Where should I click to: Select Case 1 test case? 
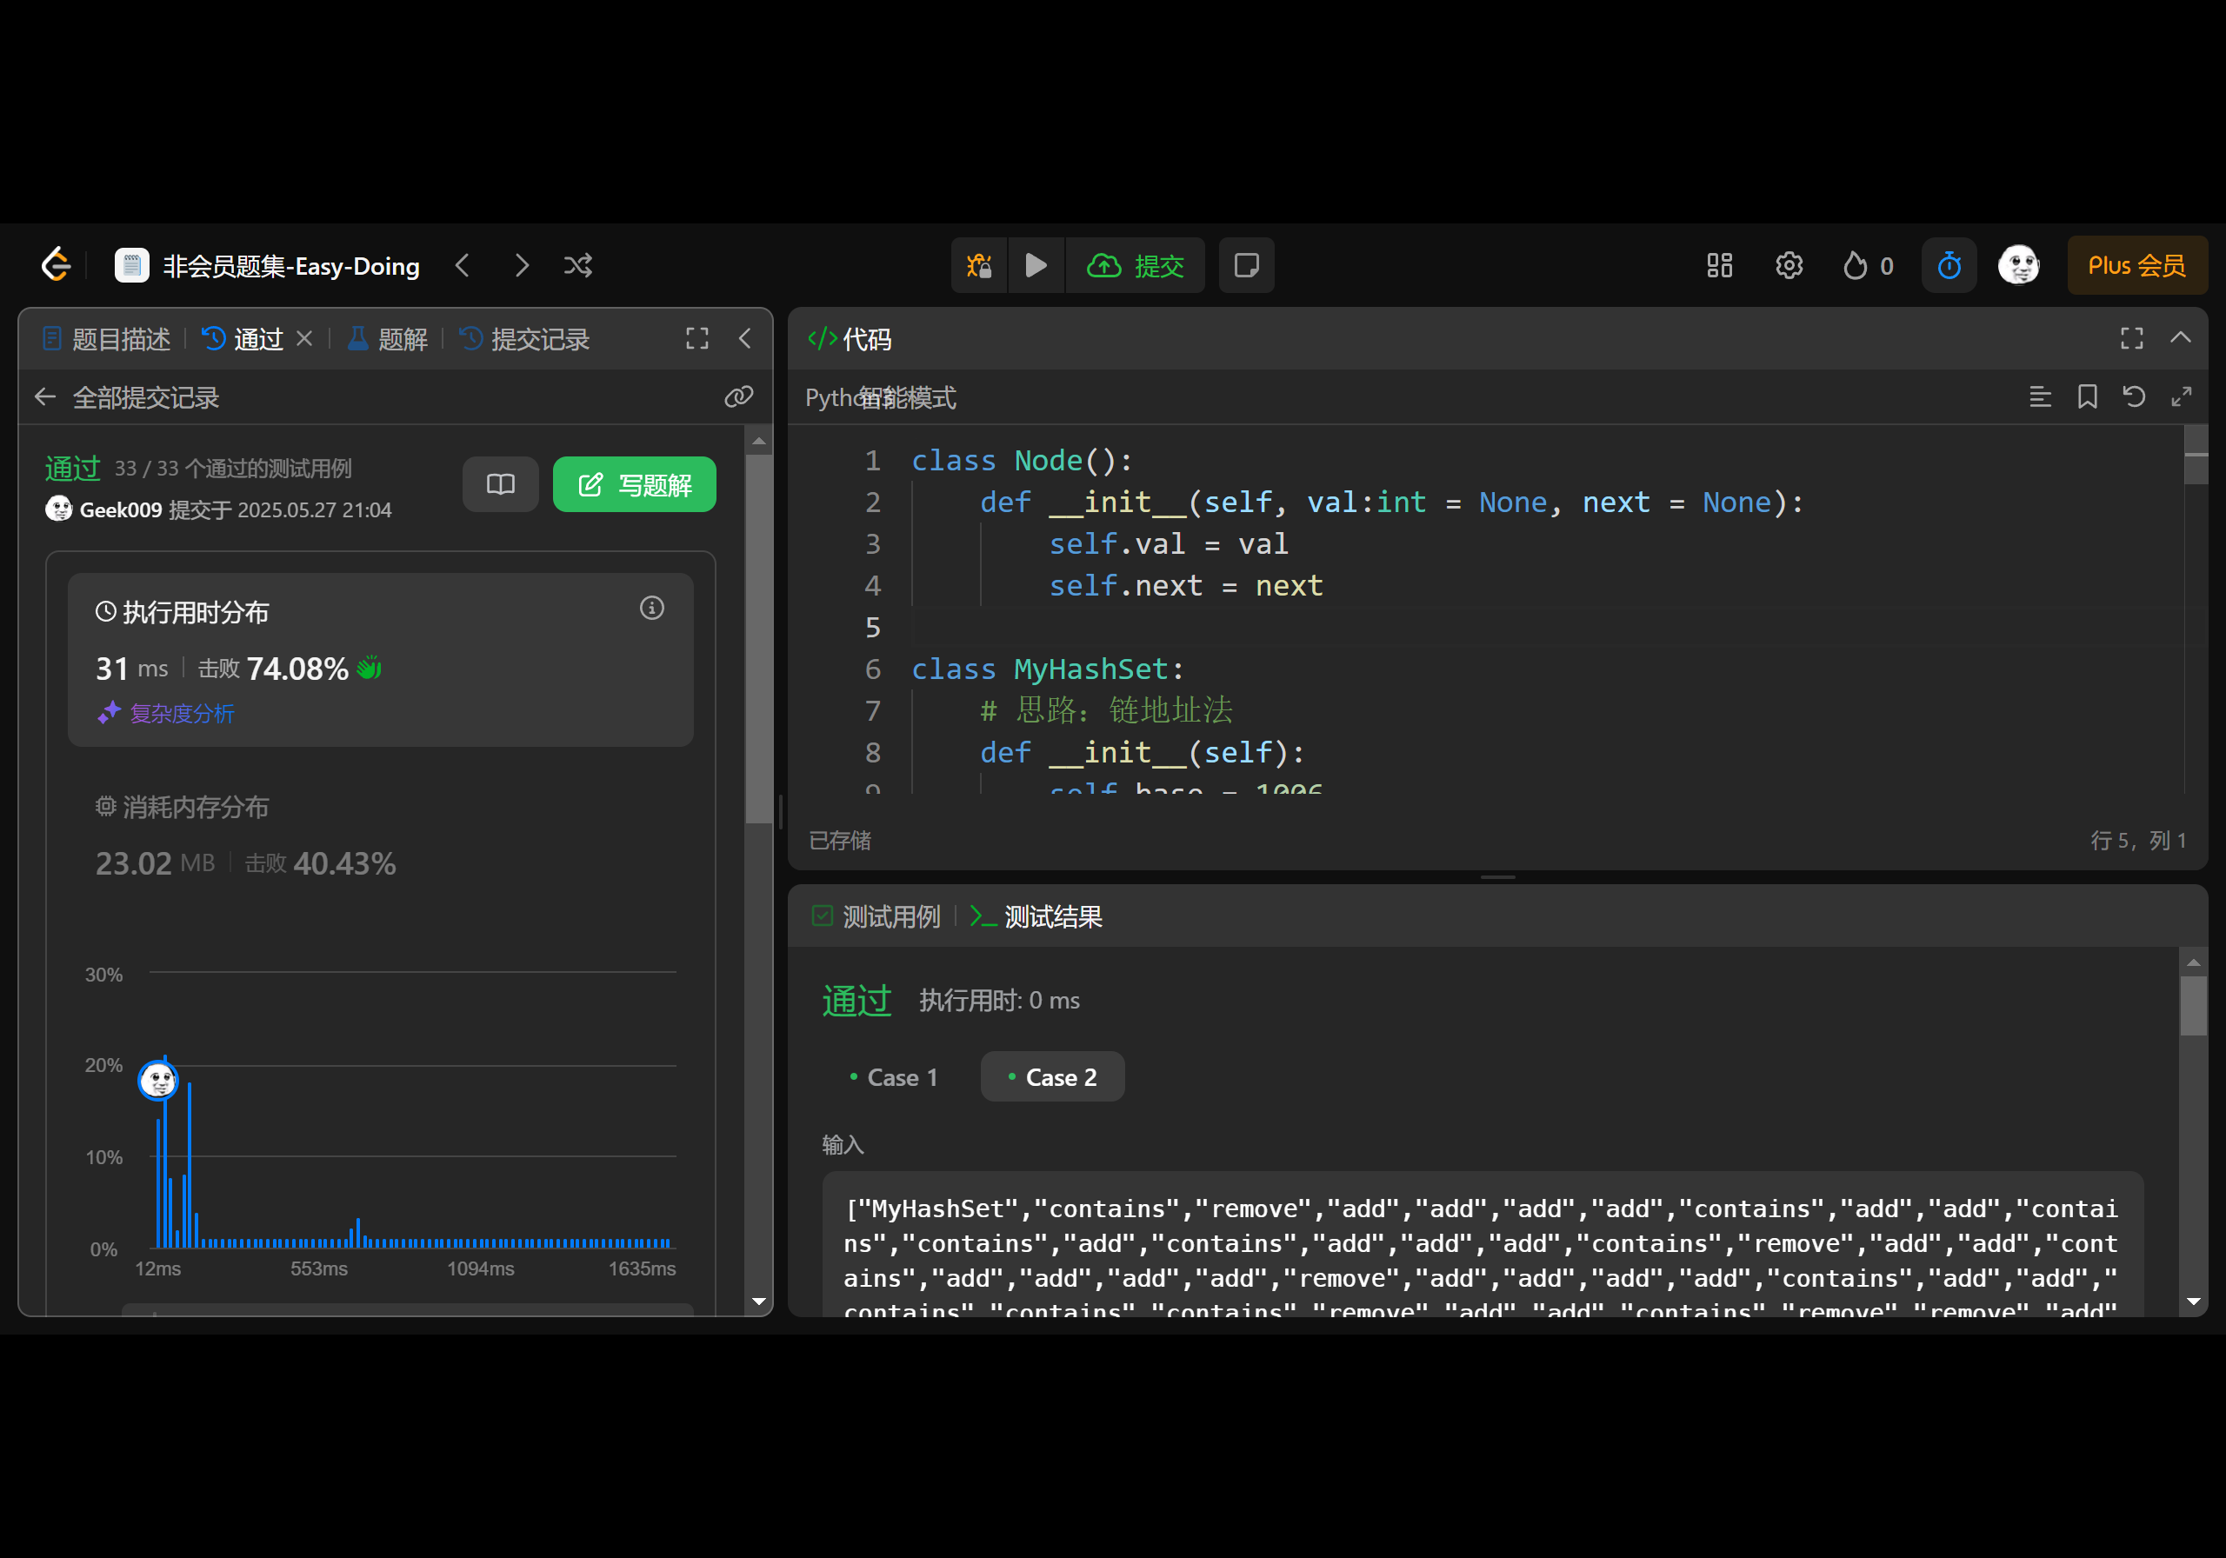point(893,1076)
